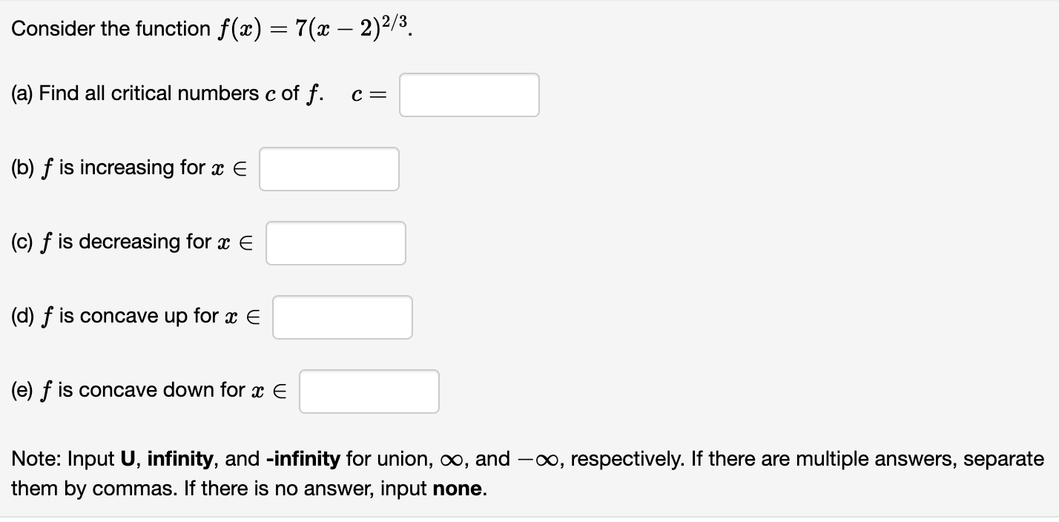Focus the answer field for part (e)
Image resolution: width=1059 pixels, height=522 pixels.
pos(369,391)
